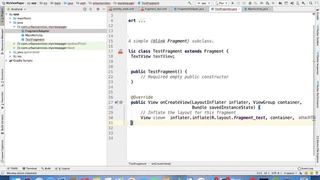Start debugging with the green bug icon
The width and height of the screenshot is (320, 180).
250,3
